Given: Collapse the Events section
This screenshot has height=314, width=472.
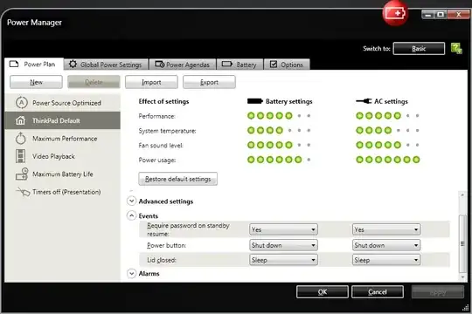Looking at the screenshot, I should 131,215.
